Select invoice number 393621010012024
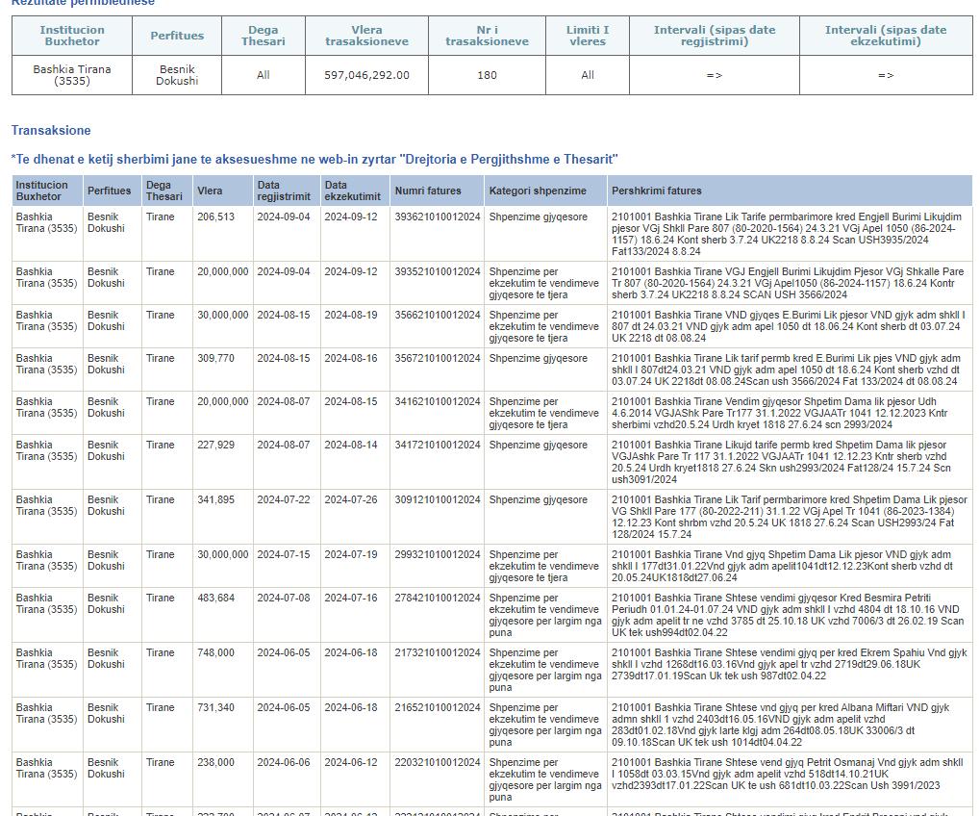Viewport: 980px width, 816px height. pyautogui.click(x=438, y=217)
